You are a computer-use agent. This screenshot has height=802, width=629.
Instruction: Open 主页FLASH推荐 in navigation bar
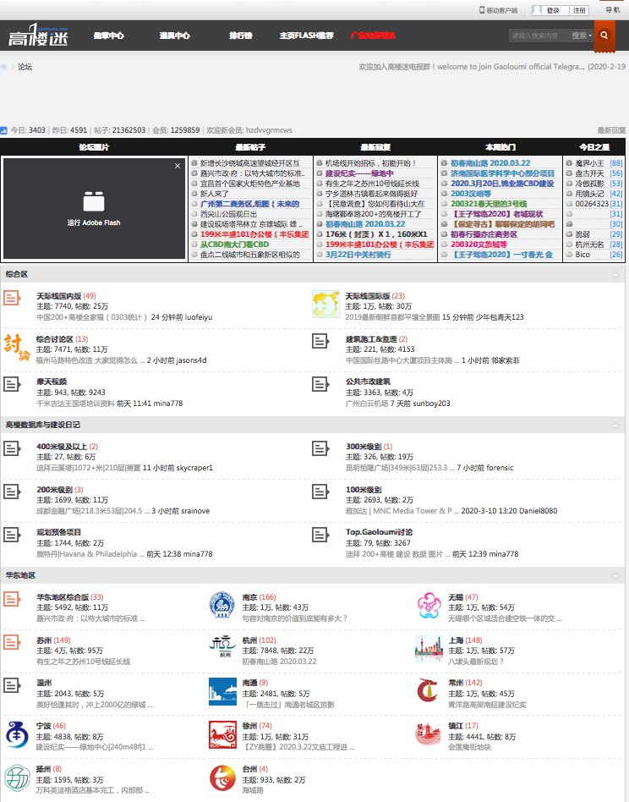click(307, 36)
